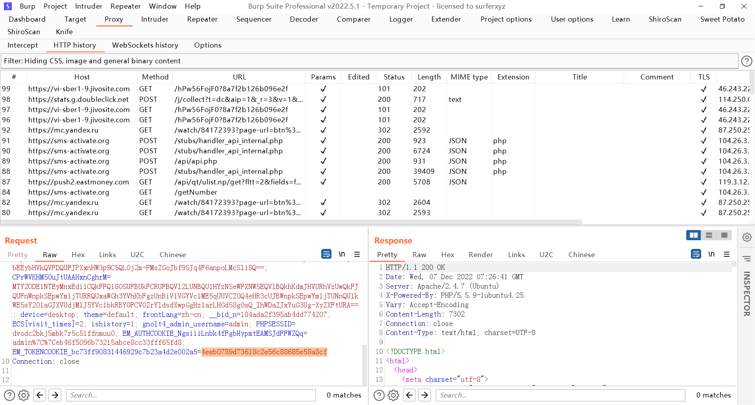Image resolution: width=755 pixels, height=405 pixels.
Task: Go to previous Request search match
Action: 40,395
